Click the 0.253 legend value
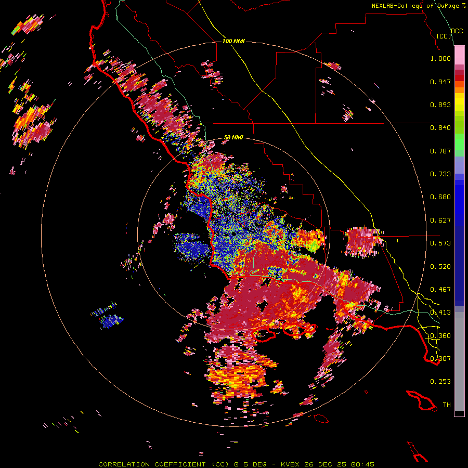The width and height of the screenshot is (468, 468). click(x=440, y=382)
